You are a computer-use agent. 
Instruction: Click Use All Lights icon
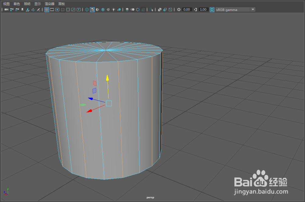click(113, 9)
